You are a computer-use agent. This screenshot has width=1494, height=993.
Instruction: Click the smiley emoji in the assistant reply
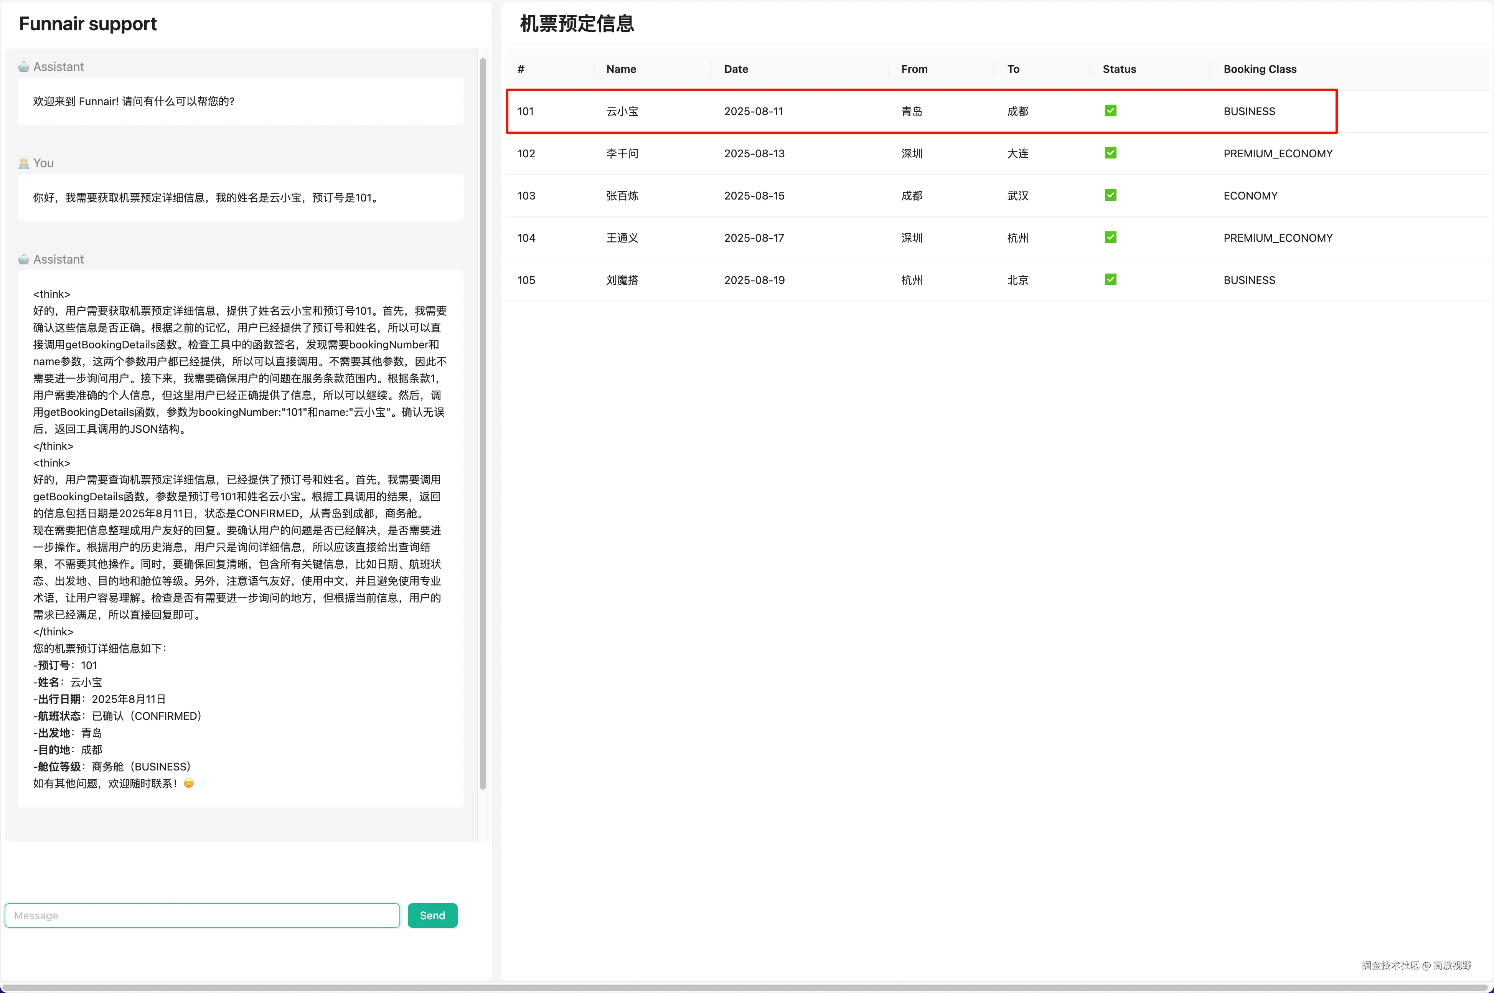[189, 784]
